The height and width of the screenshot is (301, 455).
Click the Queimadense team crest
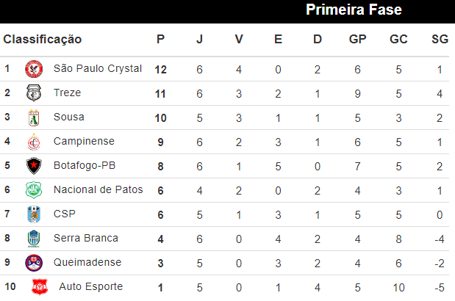[35, 263]
